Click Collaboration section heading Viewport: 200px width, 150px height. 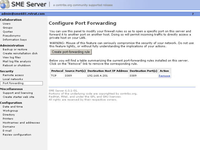point(11,20)
